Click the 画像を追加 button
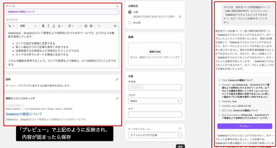This screenshot has height=148, width=277. tap(155, 52)
